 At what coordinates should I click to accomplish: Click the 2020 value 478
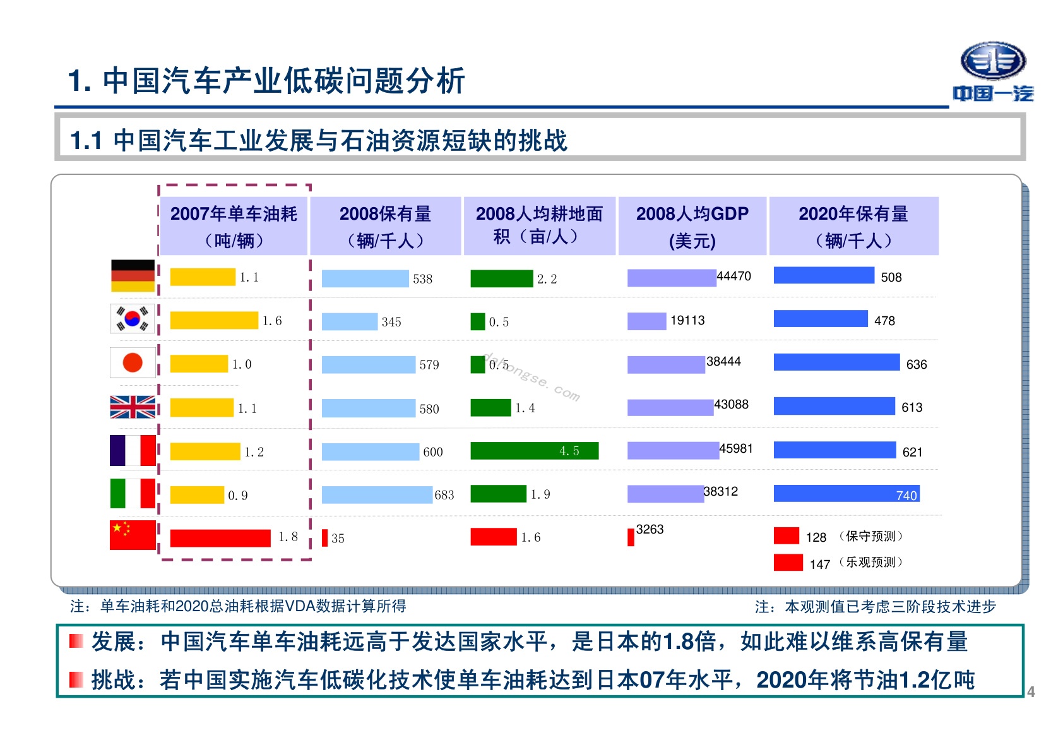click(884, 321)
